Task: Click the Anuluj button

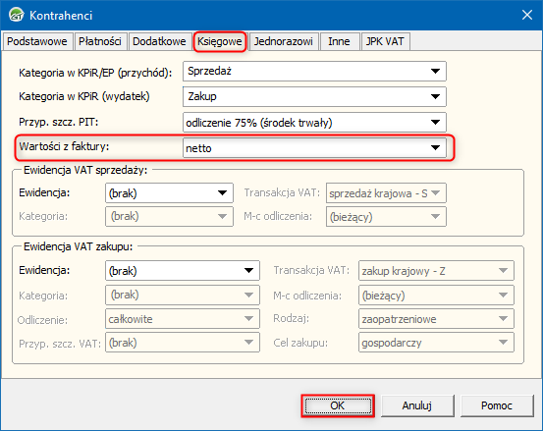Action: pyautogui.click(x=417, y=405)
